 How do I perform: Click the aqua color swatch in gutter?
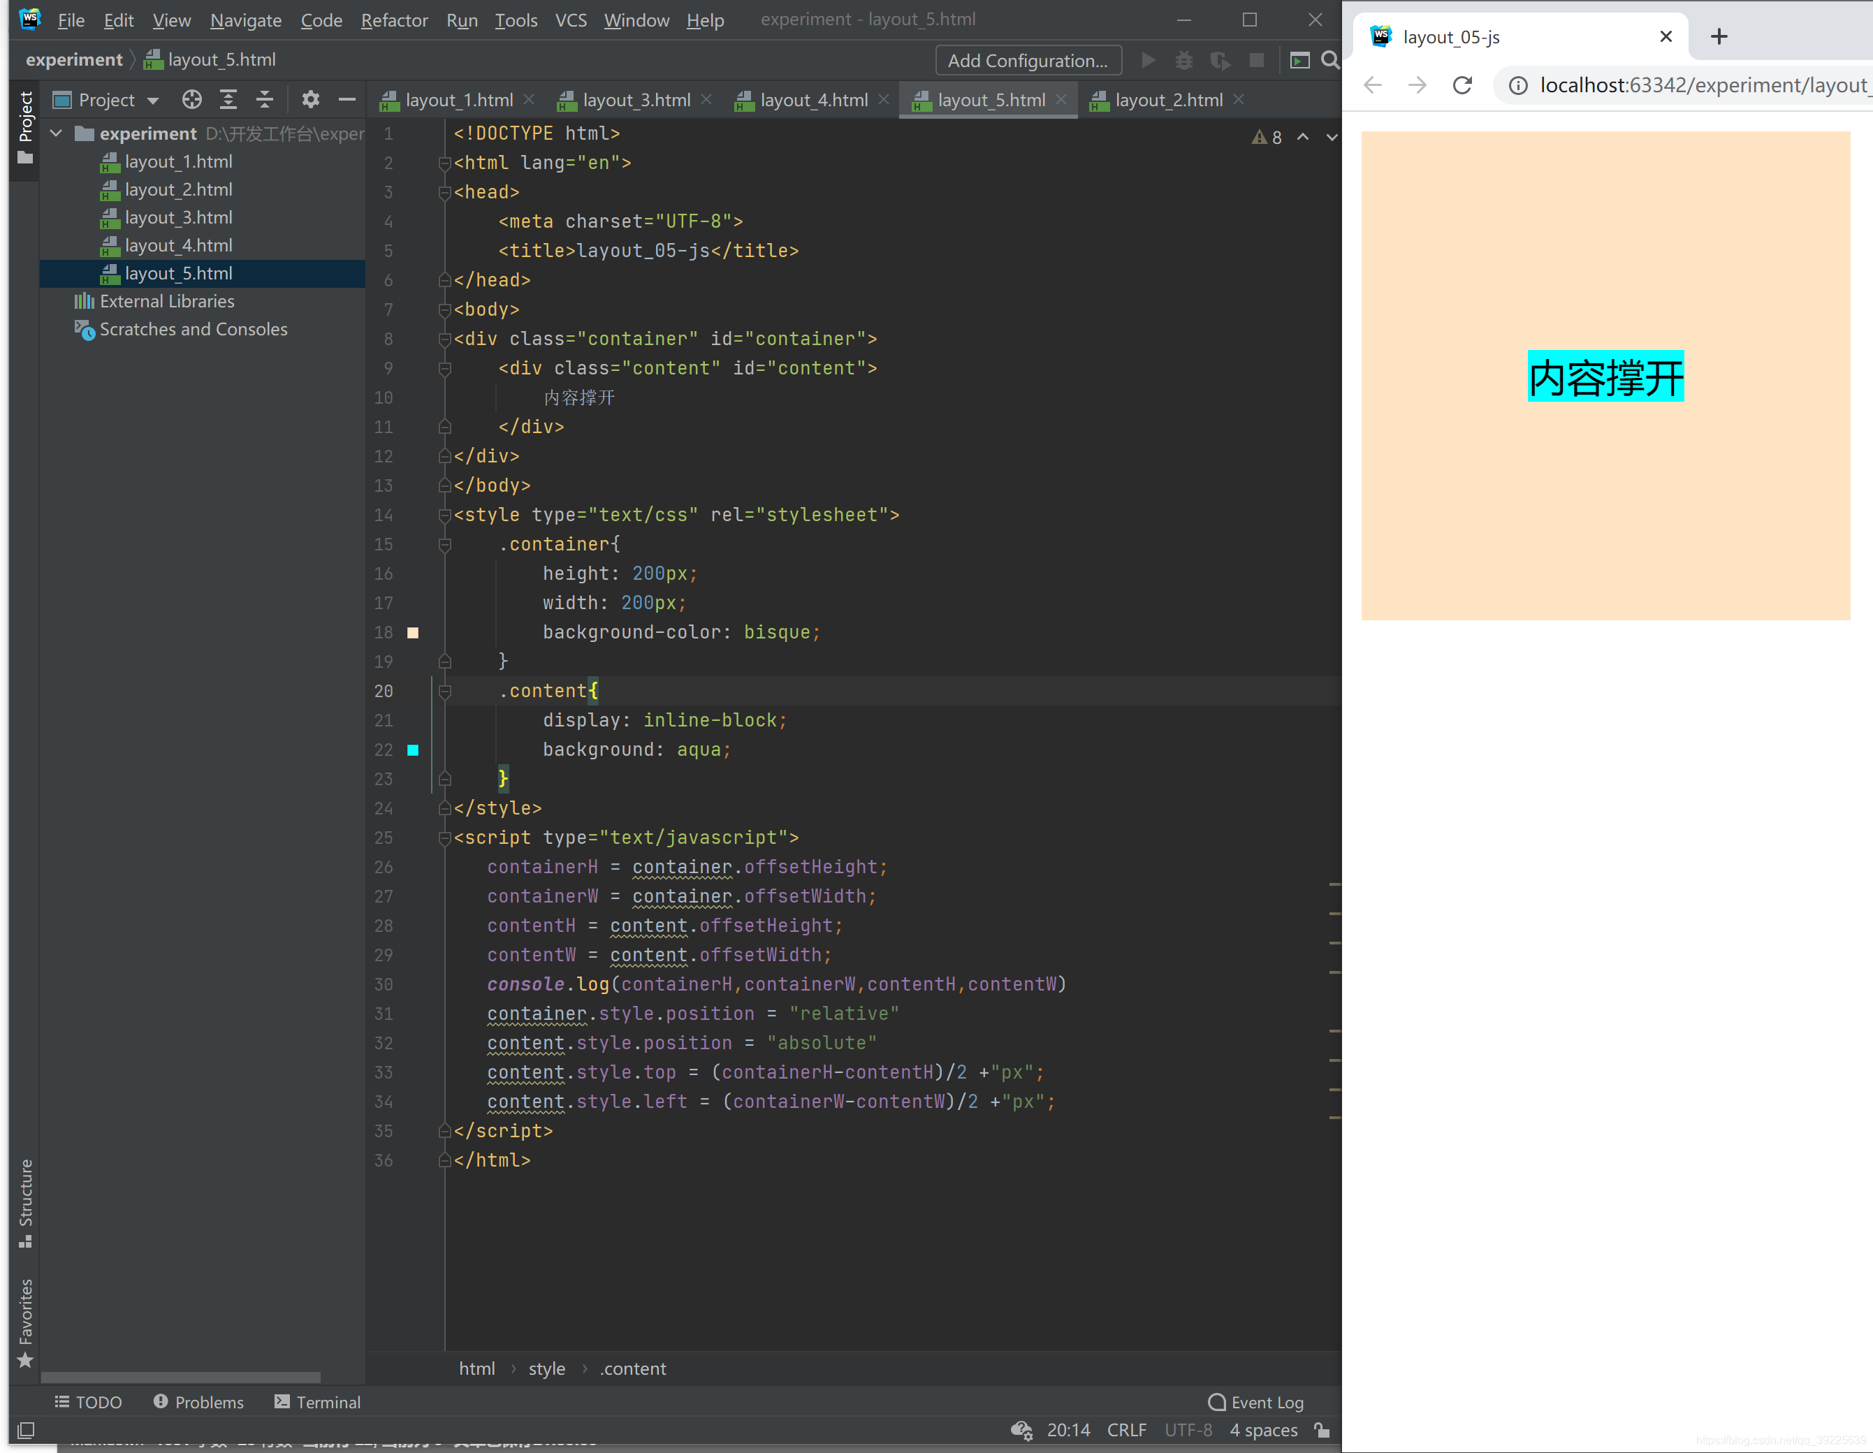(x=412, y=750)
